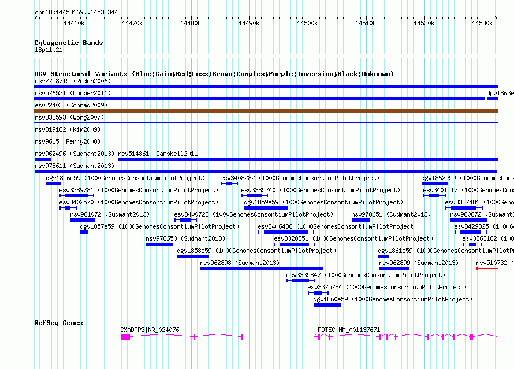Click the esv3375784 variant label
Screen dimensions: 514x369
pyautogui.click(x=387, y=287)
